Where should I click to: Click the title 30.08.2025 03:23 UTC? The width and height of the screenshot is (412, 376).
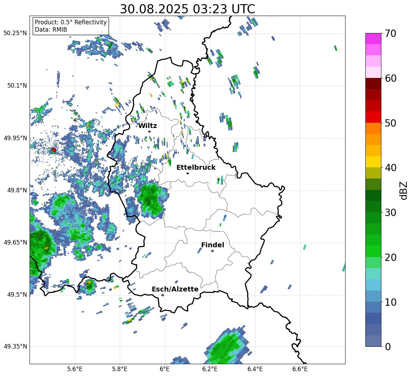click(x=188, y=9)
